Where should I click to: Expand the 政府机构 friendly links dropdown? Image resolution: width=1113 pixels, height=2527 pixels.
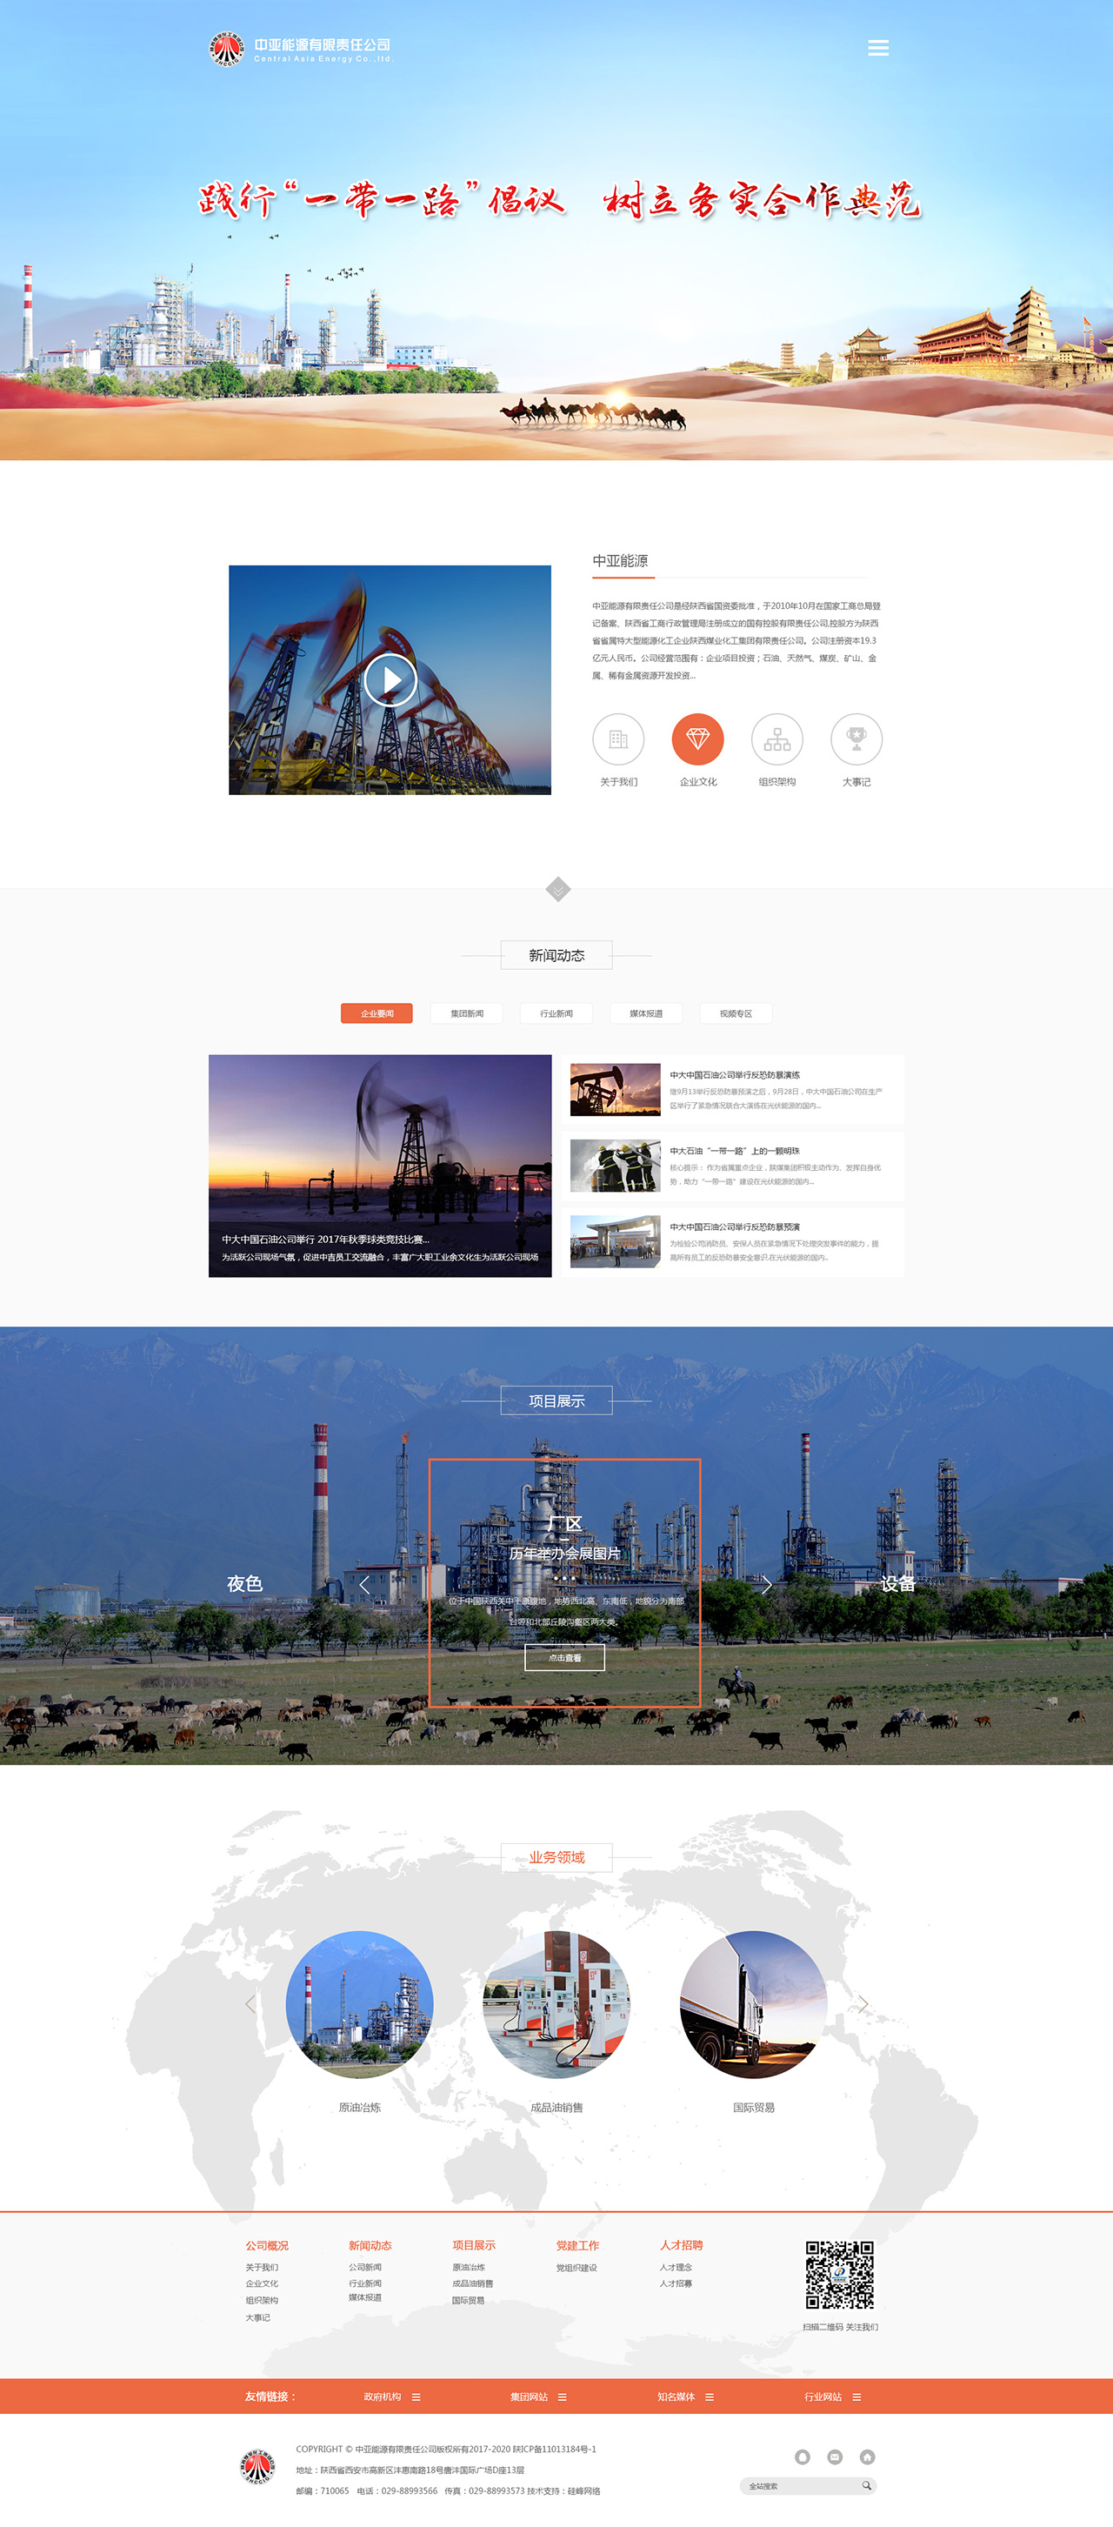pos(416,2397)
